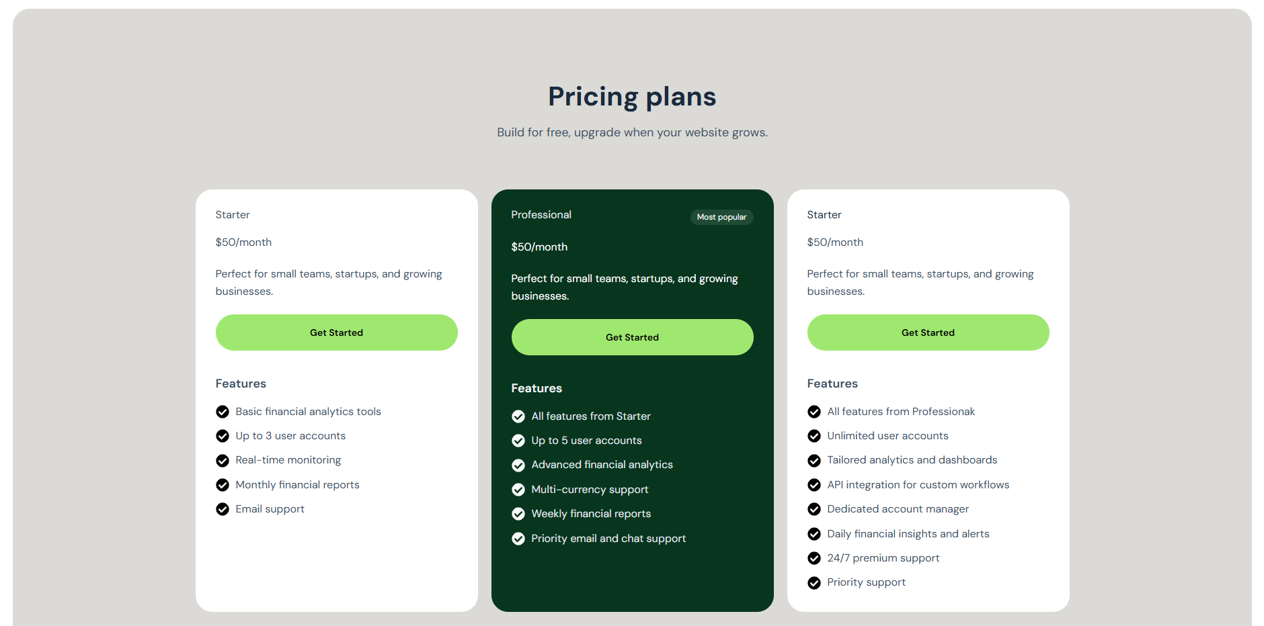Click the Most popular badge
Screen dimensions: 1264x626
click(x=721, y=217)
